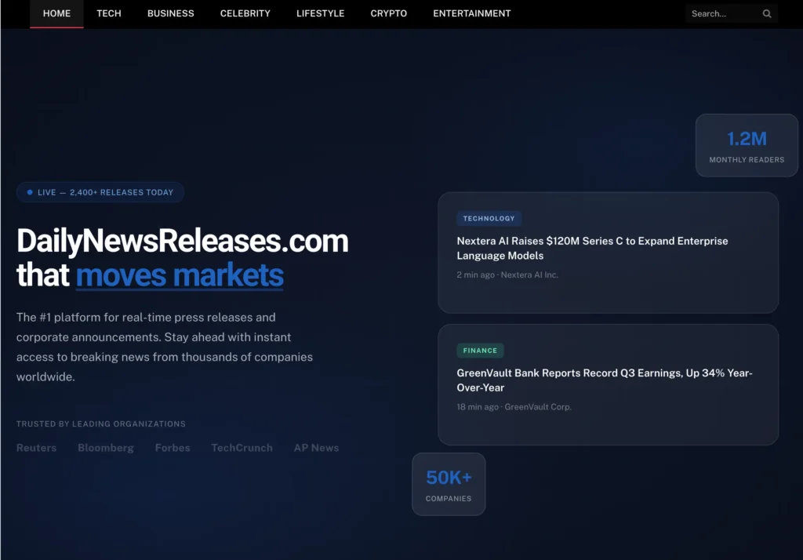Click the FINANCE category tag
This screenshot has width=803, height=560.
point(480,351)
